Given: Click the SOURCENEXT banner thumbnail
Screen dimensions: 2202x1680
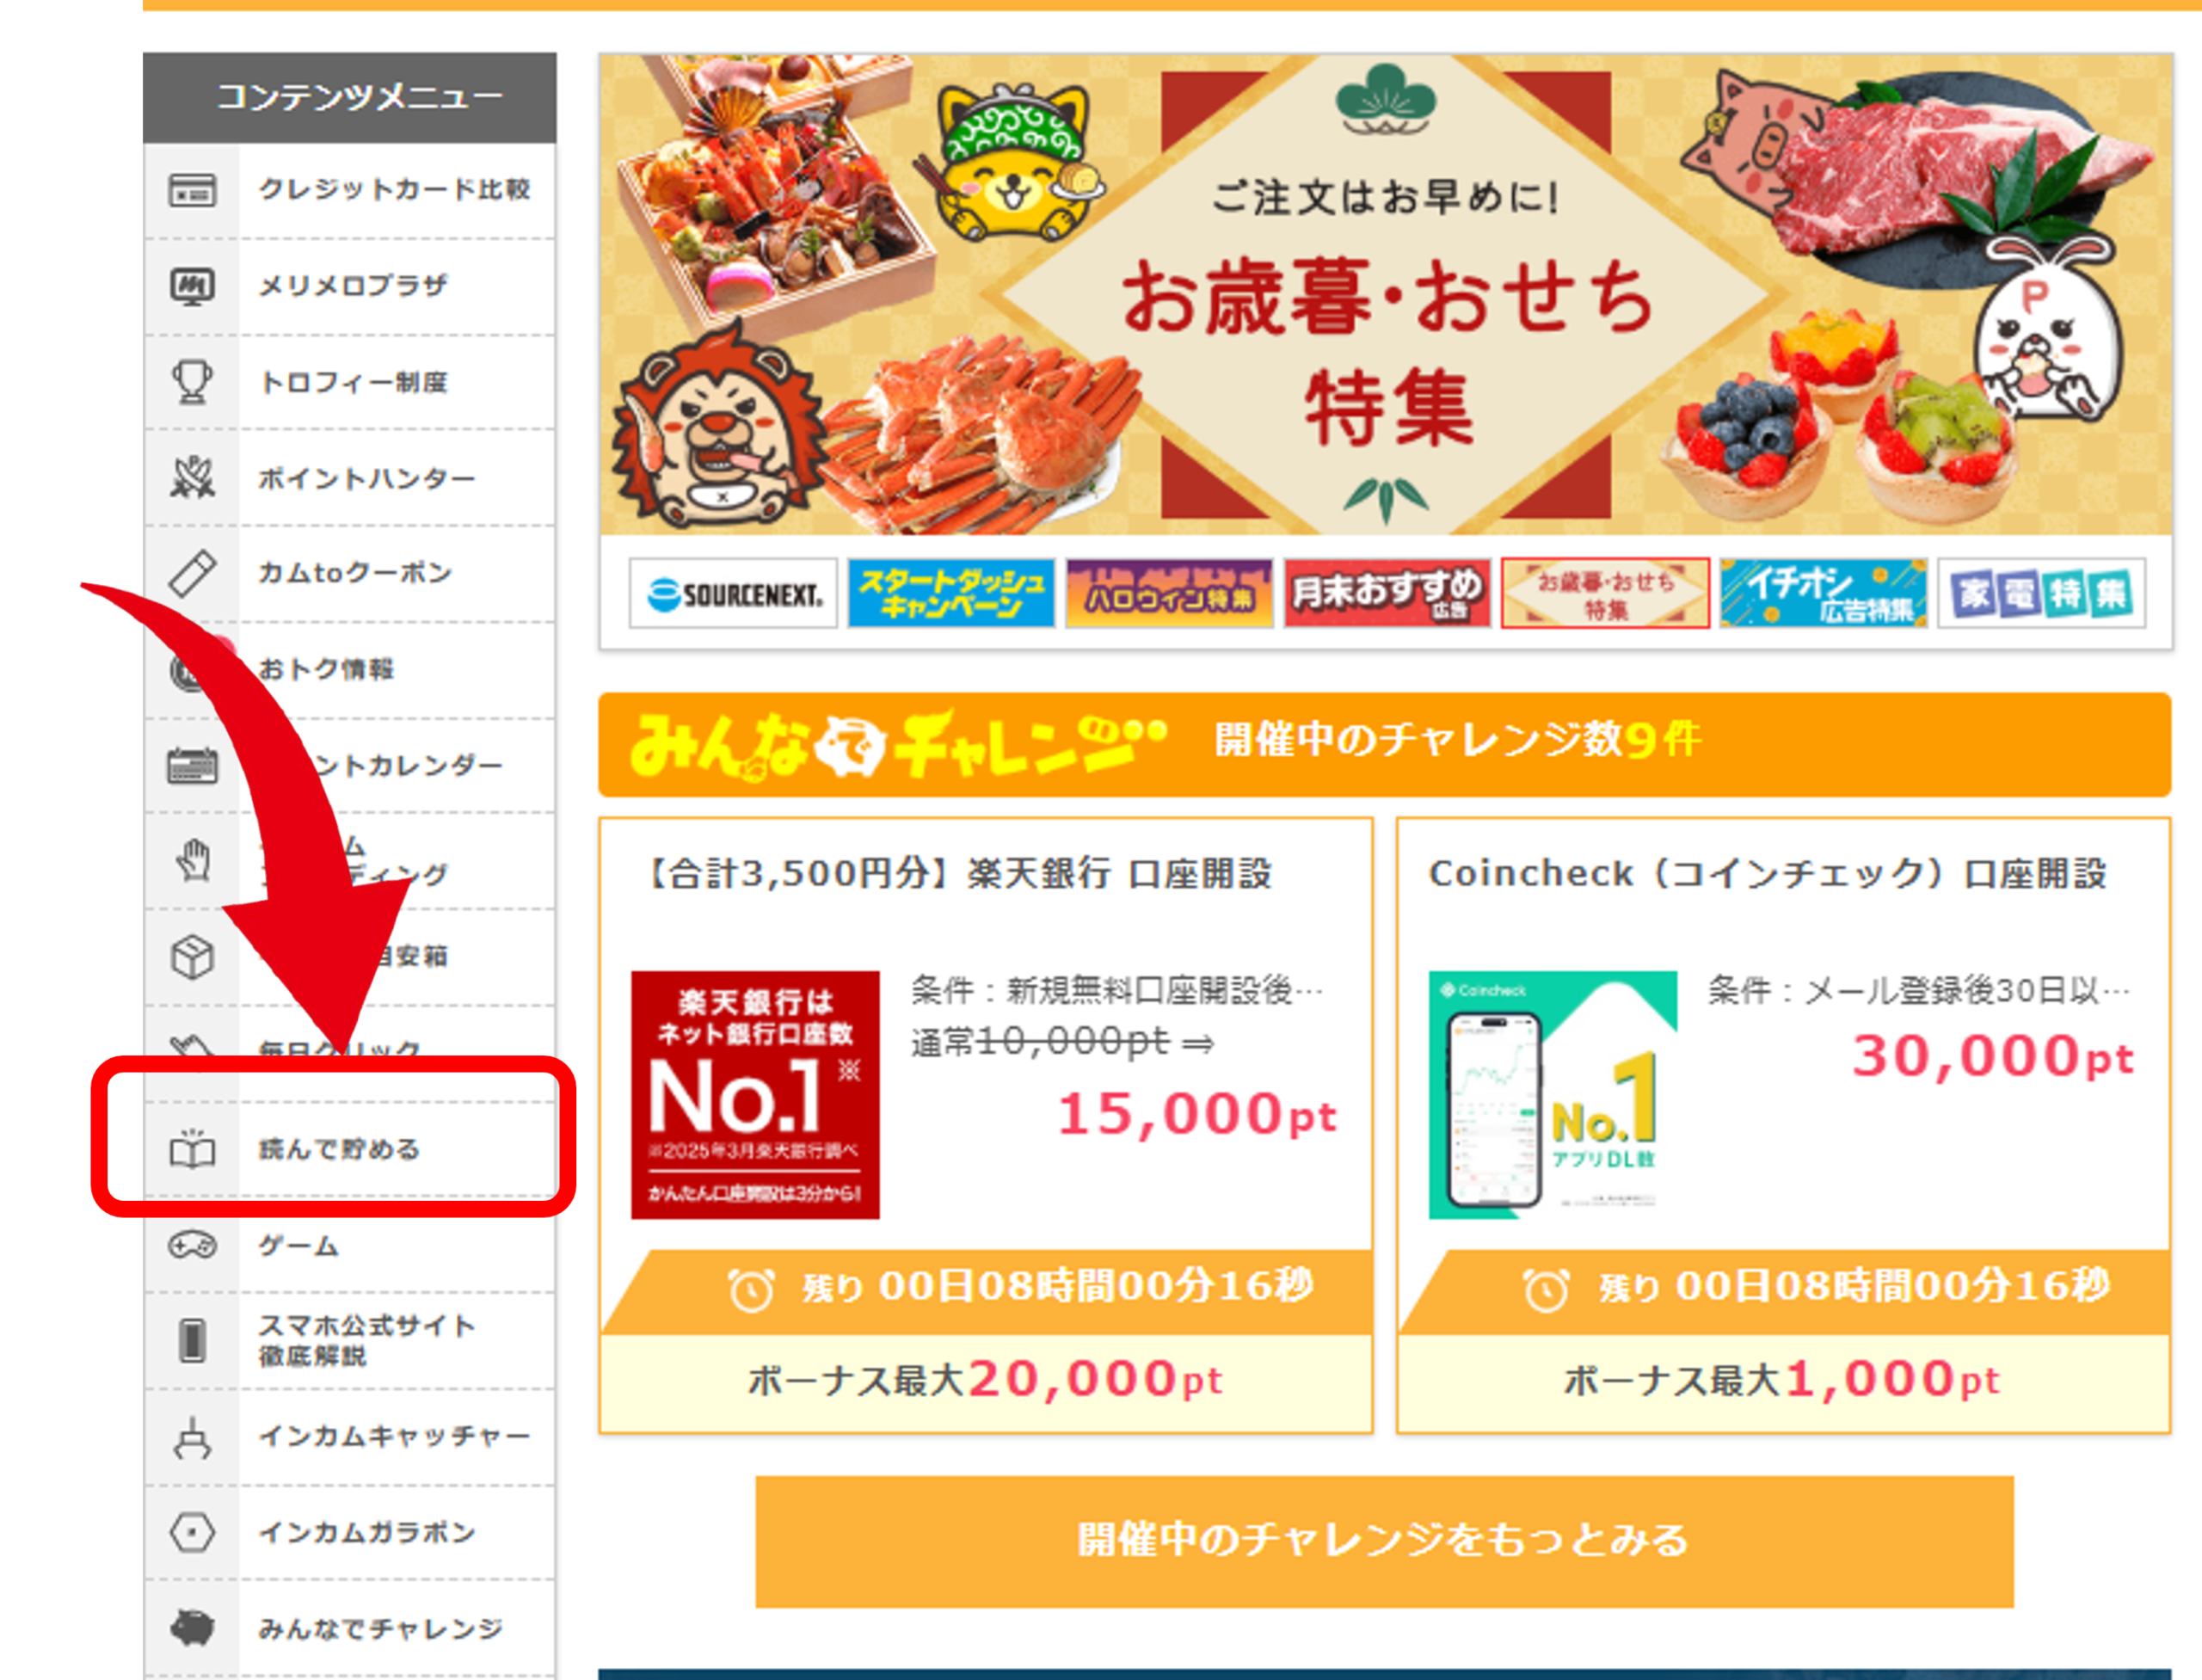Looking at the screenshot, I should (x=733, y=593).
